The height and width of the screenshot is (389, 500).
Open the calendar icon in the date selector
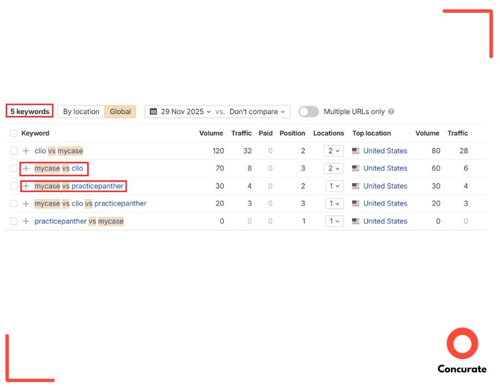(154, 111)
